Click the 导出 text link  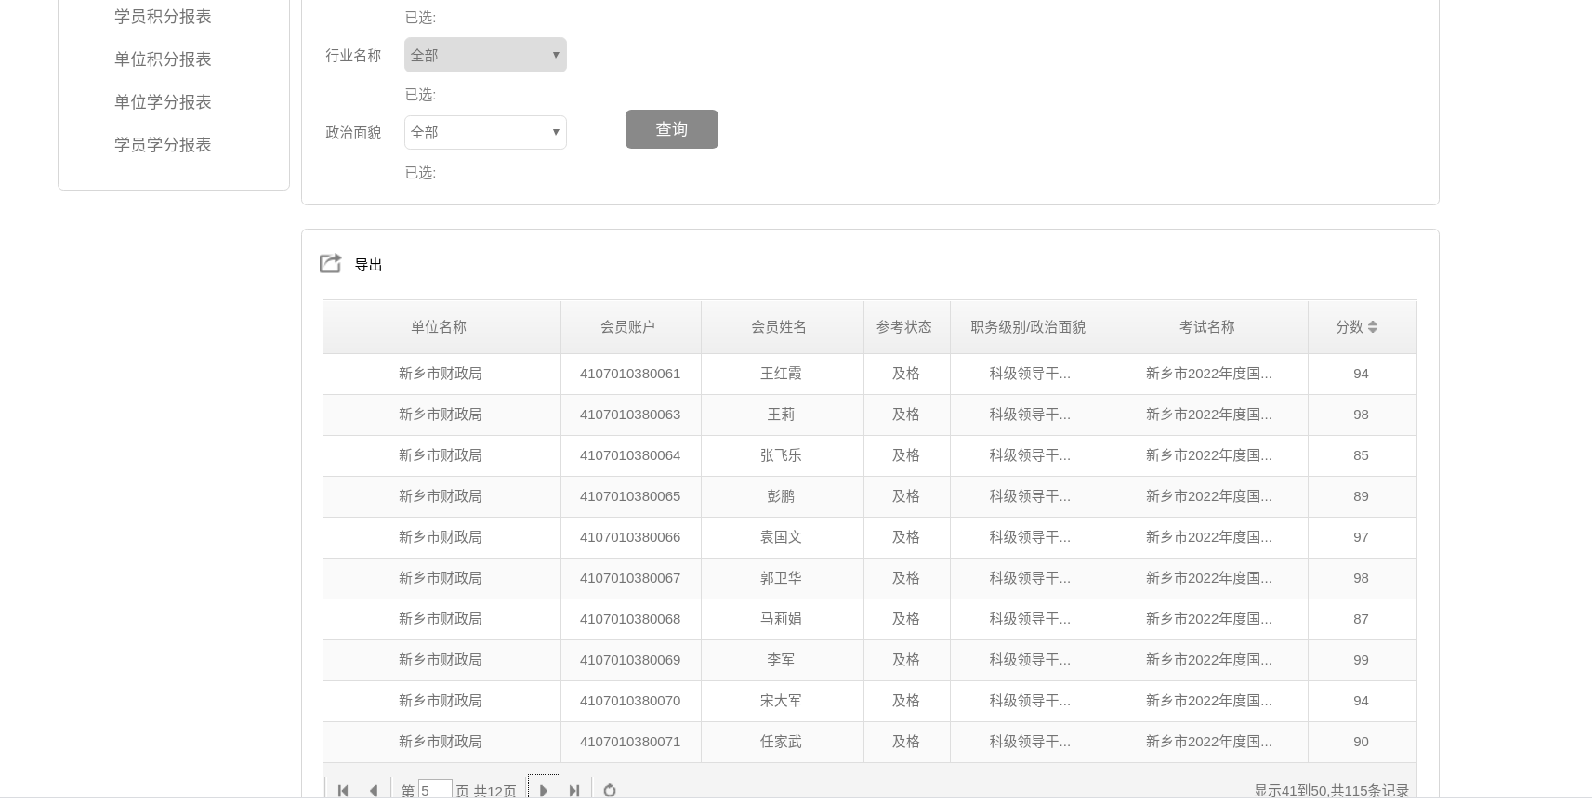[368, 265]
